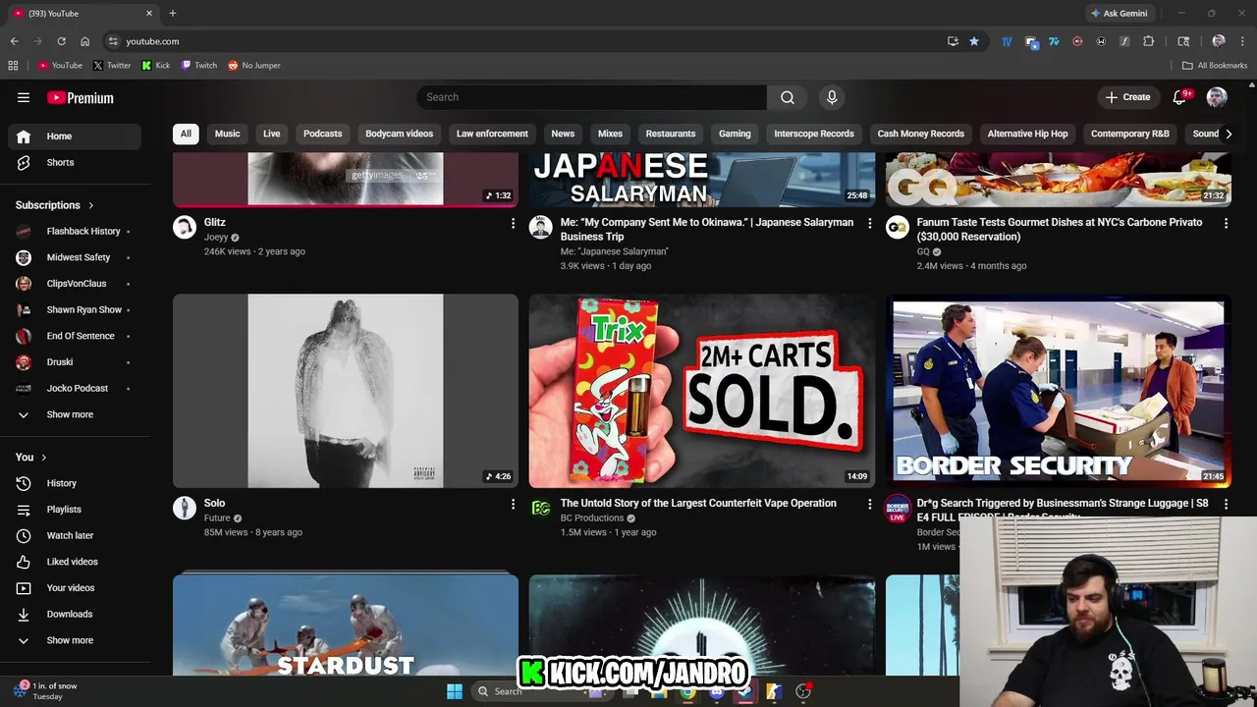Open the Chrome extensions puzzle icon
This screenshot has height=707, width=1257.
click(1148, 41)
